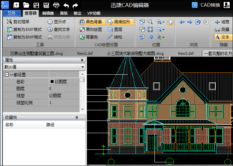Click the 线型 value 以图层
This screenshot has width=233, height=166.
click(55, 96)
